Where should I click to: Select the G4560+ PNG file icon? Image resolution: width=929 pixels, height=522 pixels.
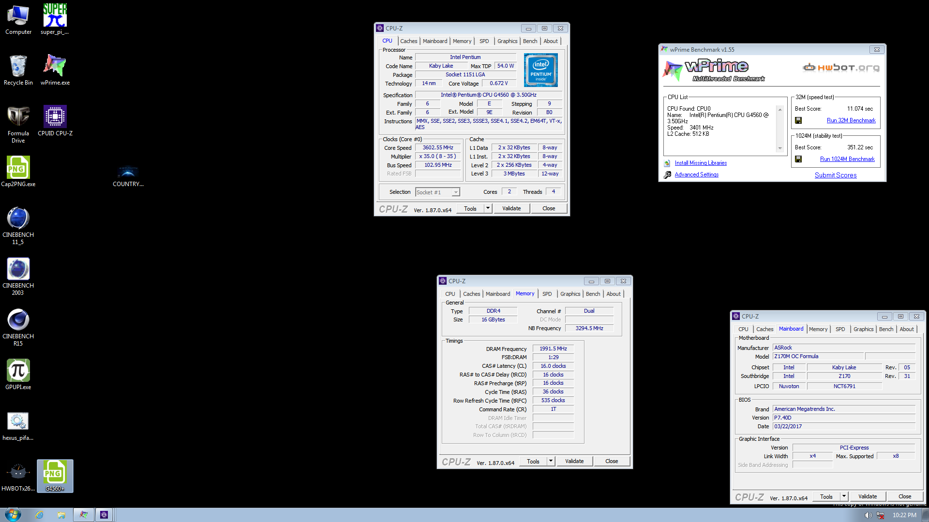[x=55, y=476]
